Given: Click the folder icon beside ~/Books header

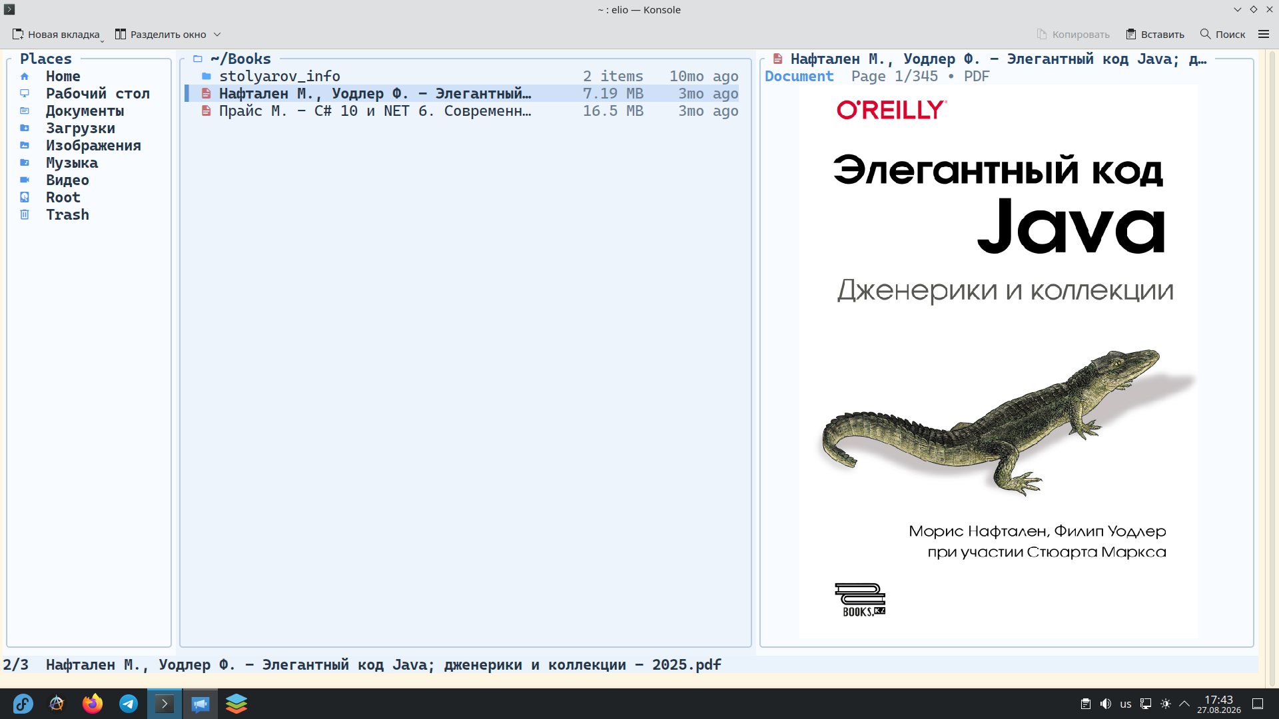Looking at the screenshot, I should click(198, 59).
